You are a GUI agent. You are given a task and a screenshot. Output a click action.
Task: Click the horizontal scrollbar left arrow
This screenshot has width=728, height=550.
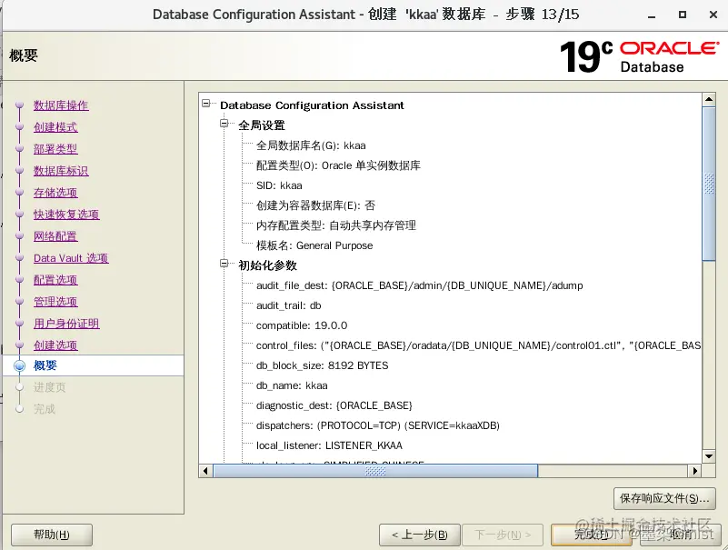(x=205, y=471)
